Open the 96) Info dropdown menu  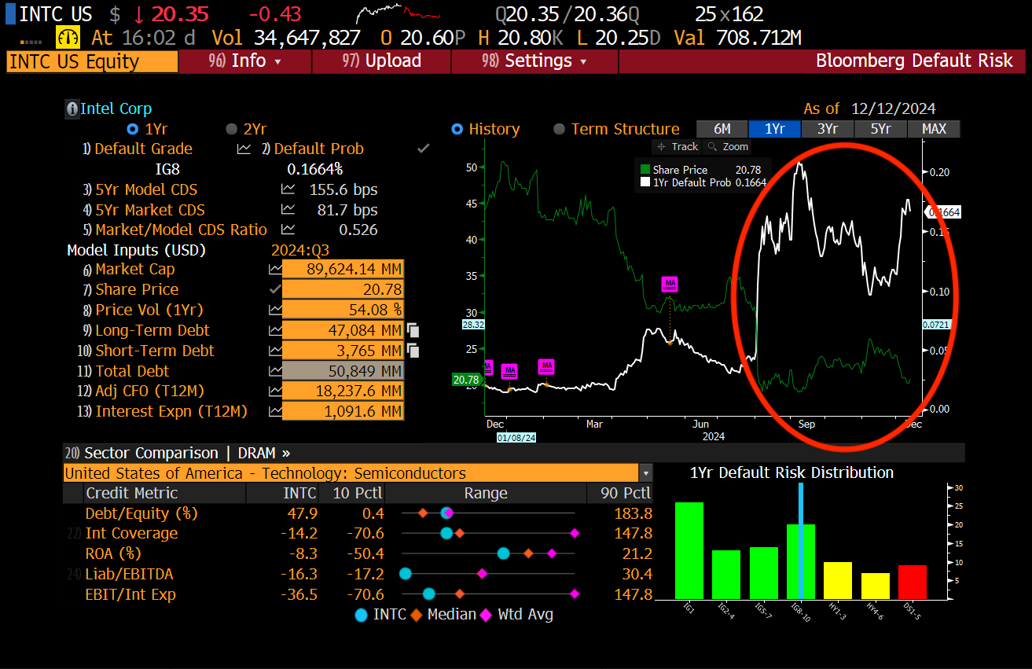click(245, 61)
